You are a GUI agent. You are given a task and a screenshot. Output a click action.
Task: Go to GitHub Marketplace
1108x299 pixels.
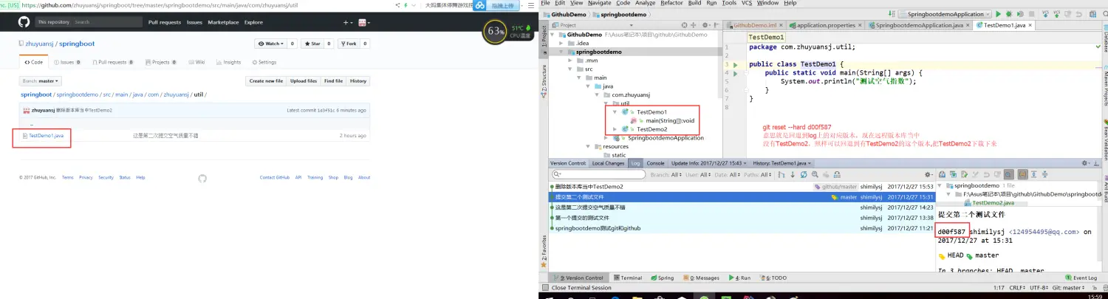[x=223, y=23]
